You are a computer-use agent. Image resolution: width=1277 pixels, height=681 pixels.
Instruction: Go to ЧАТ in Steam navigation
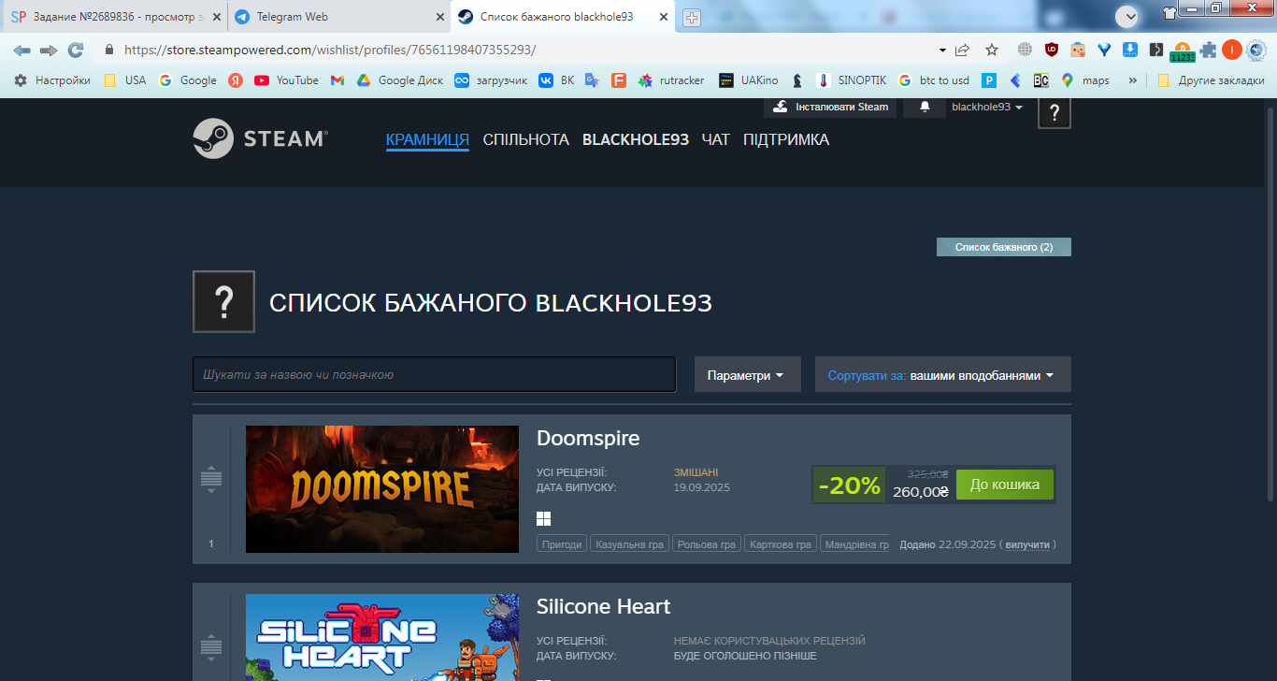716,139
